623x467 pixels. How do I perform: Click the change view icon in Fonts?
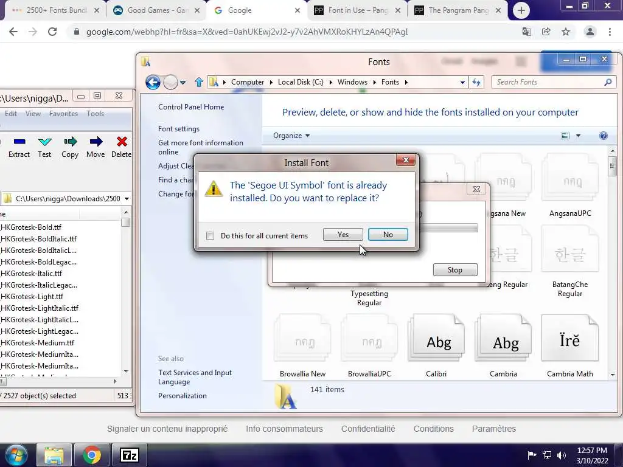click(565, 136)
